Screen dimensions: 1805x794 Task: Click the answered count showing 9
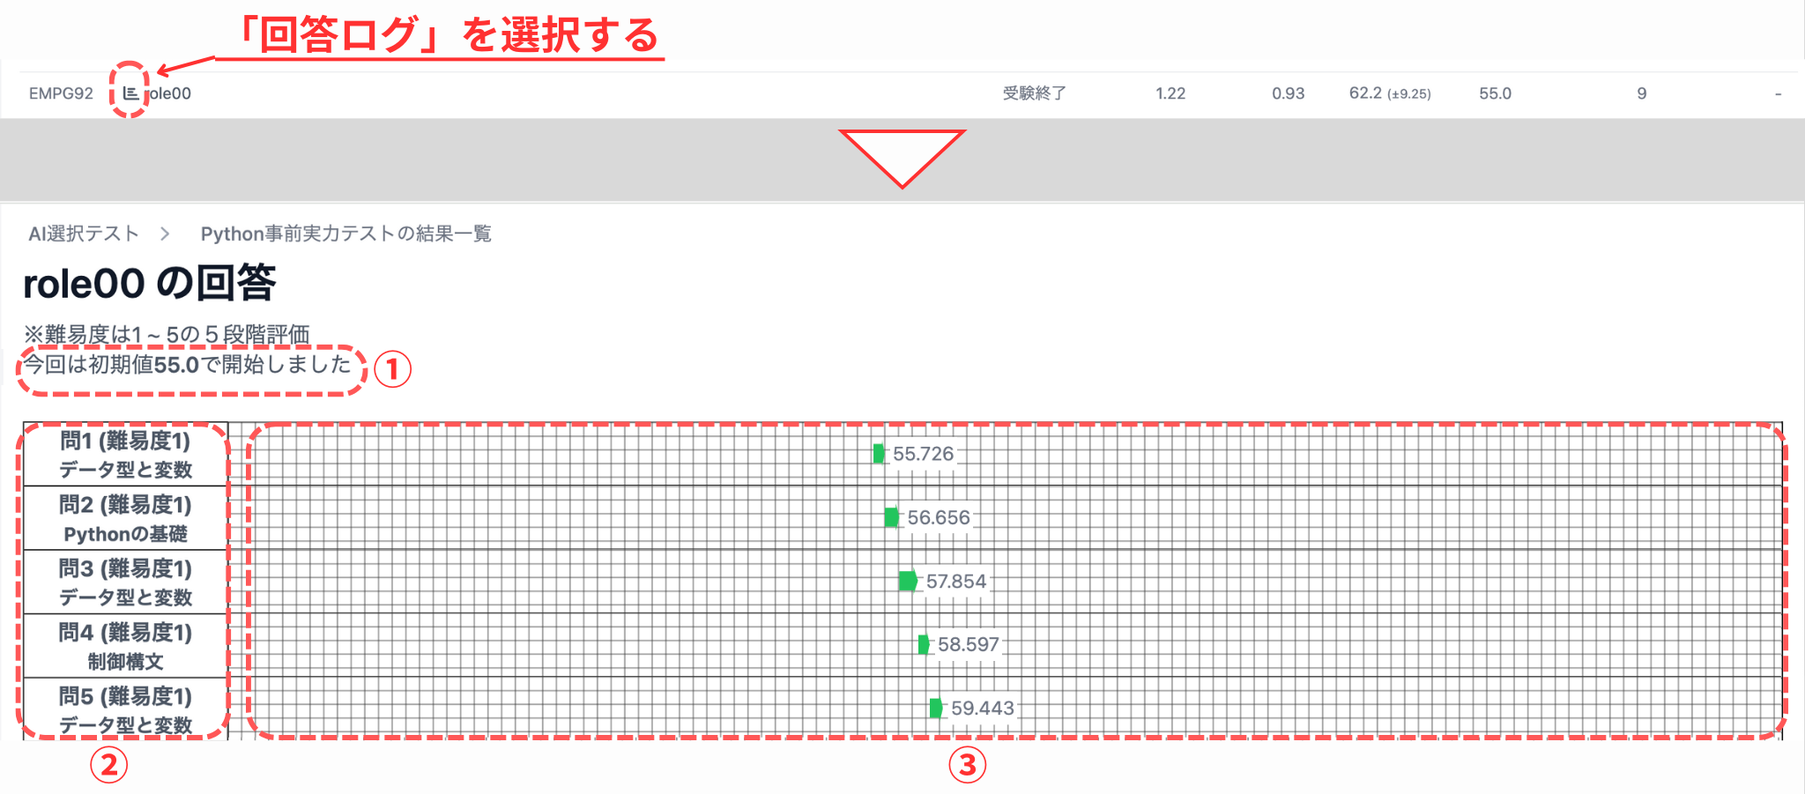(x=1641, y=93)
